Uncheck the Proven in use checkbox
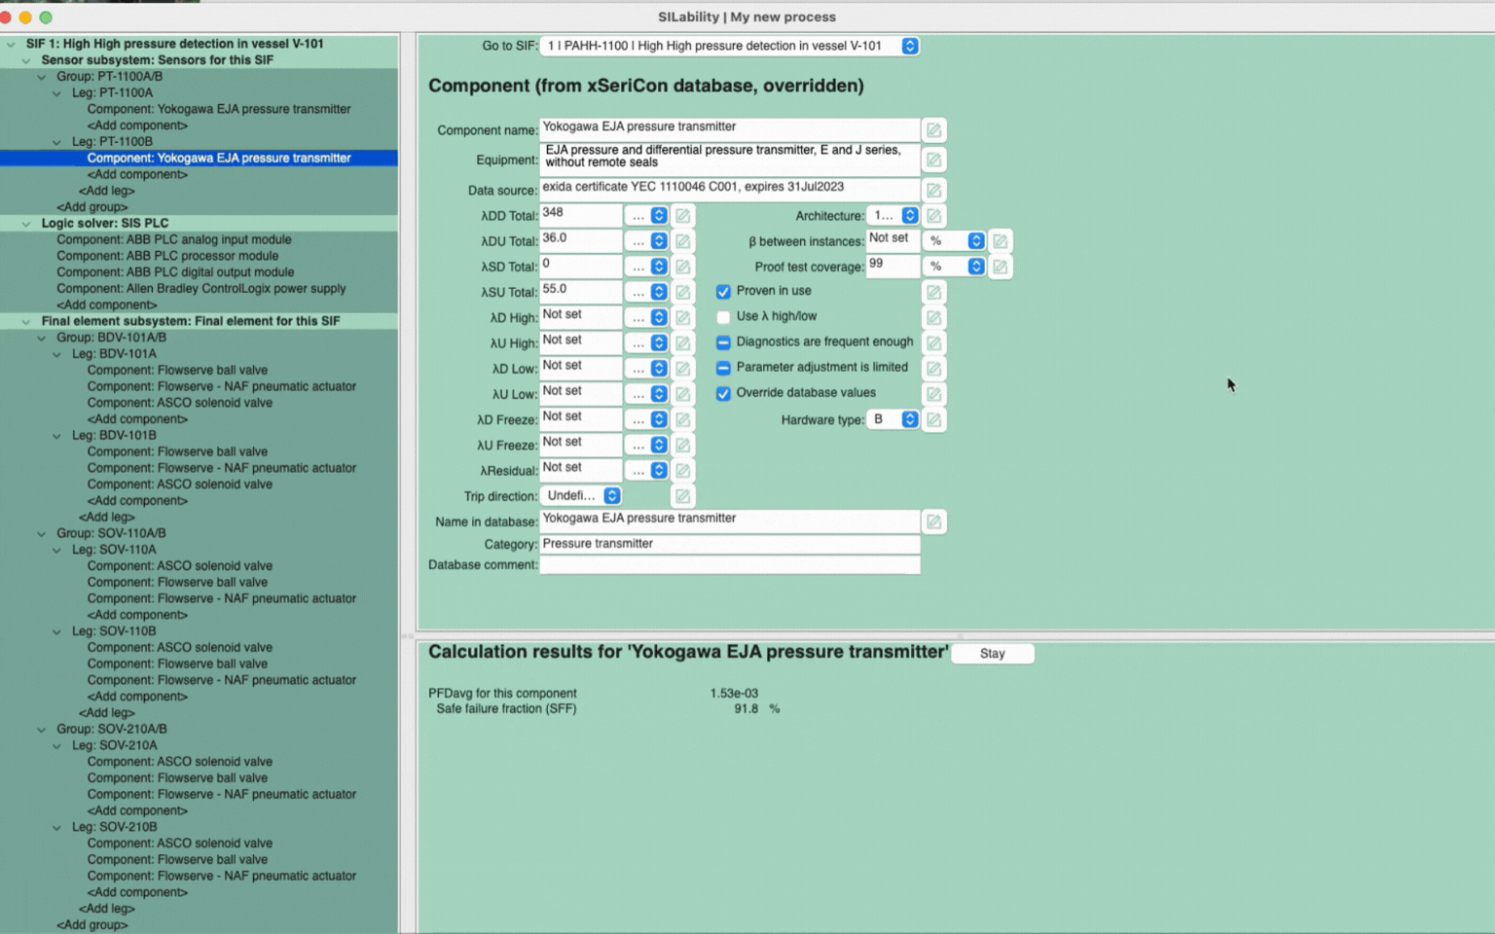The height and width of the screenshot is (934, 1495). [x=723, y=292]
